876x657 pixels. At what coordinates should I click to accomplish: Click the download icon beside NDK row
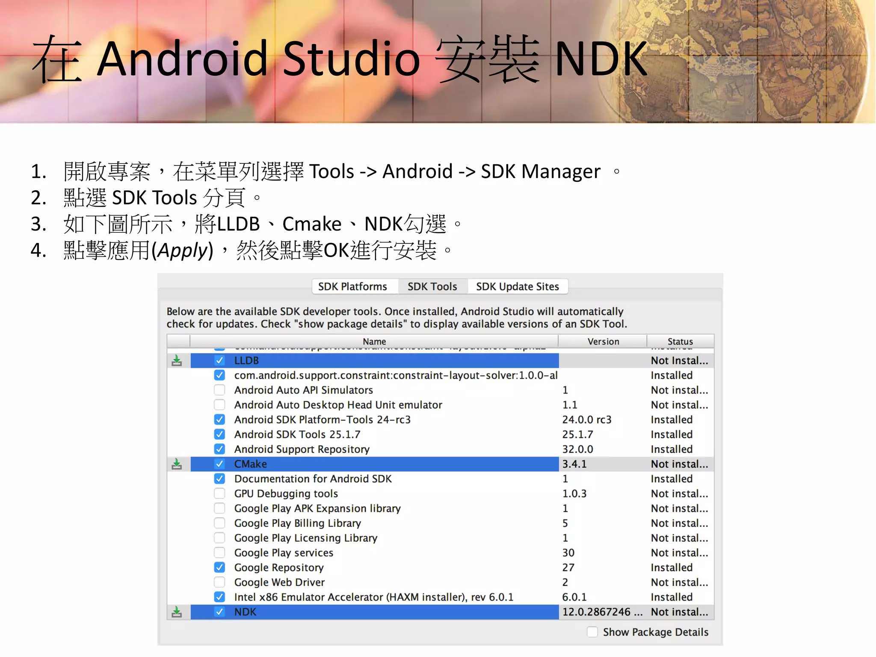click(177, 612)
